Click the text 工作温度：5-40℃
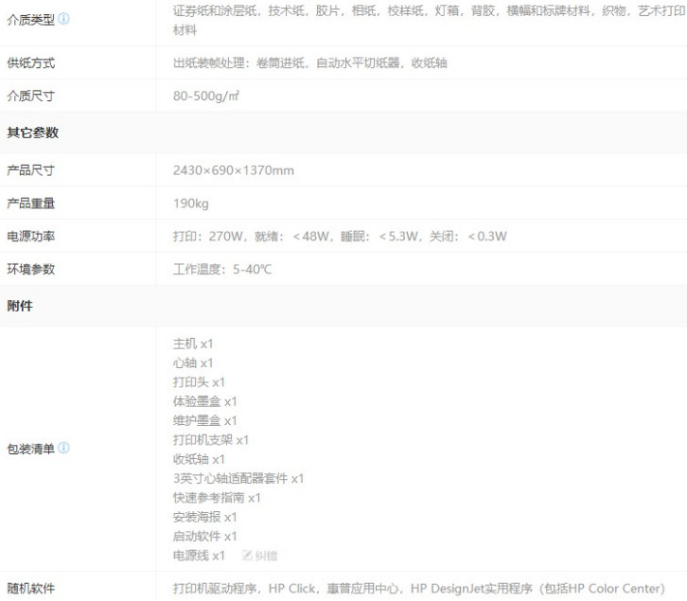This screenshot has width=687, height=601. [x=222, y=269]
